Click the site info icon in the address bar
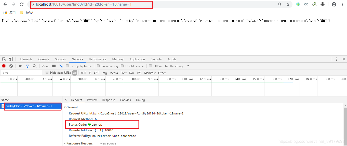Screen dimensions: 347x146 click(32, 4)
